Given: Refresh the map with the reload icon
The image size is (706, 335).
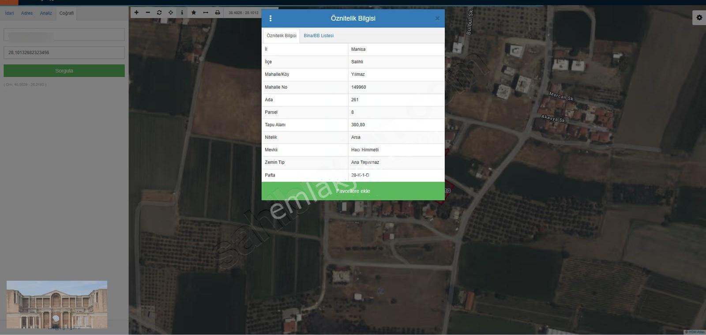Looking at the screenshot, I should click(x=159, y=12).
